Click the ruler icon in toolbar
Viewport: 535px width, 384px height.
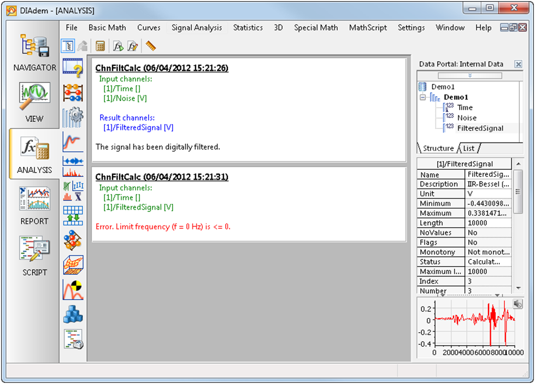[151, 46]
